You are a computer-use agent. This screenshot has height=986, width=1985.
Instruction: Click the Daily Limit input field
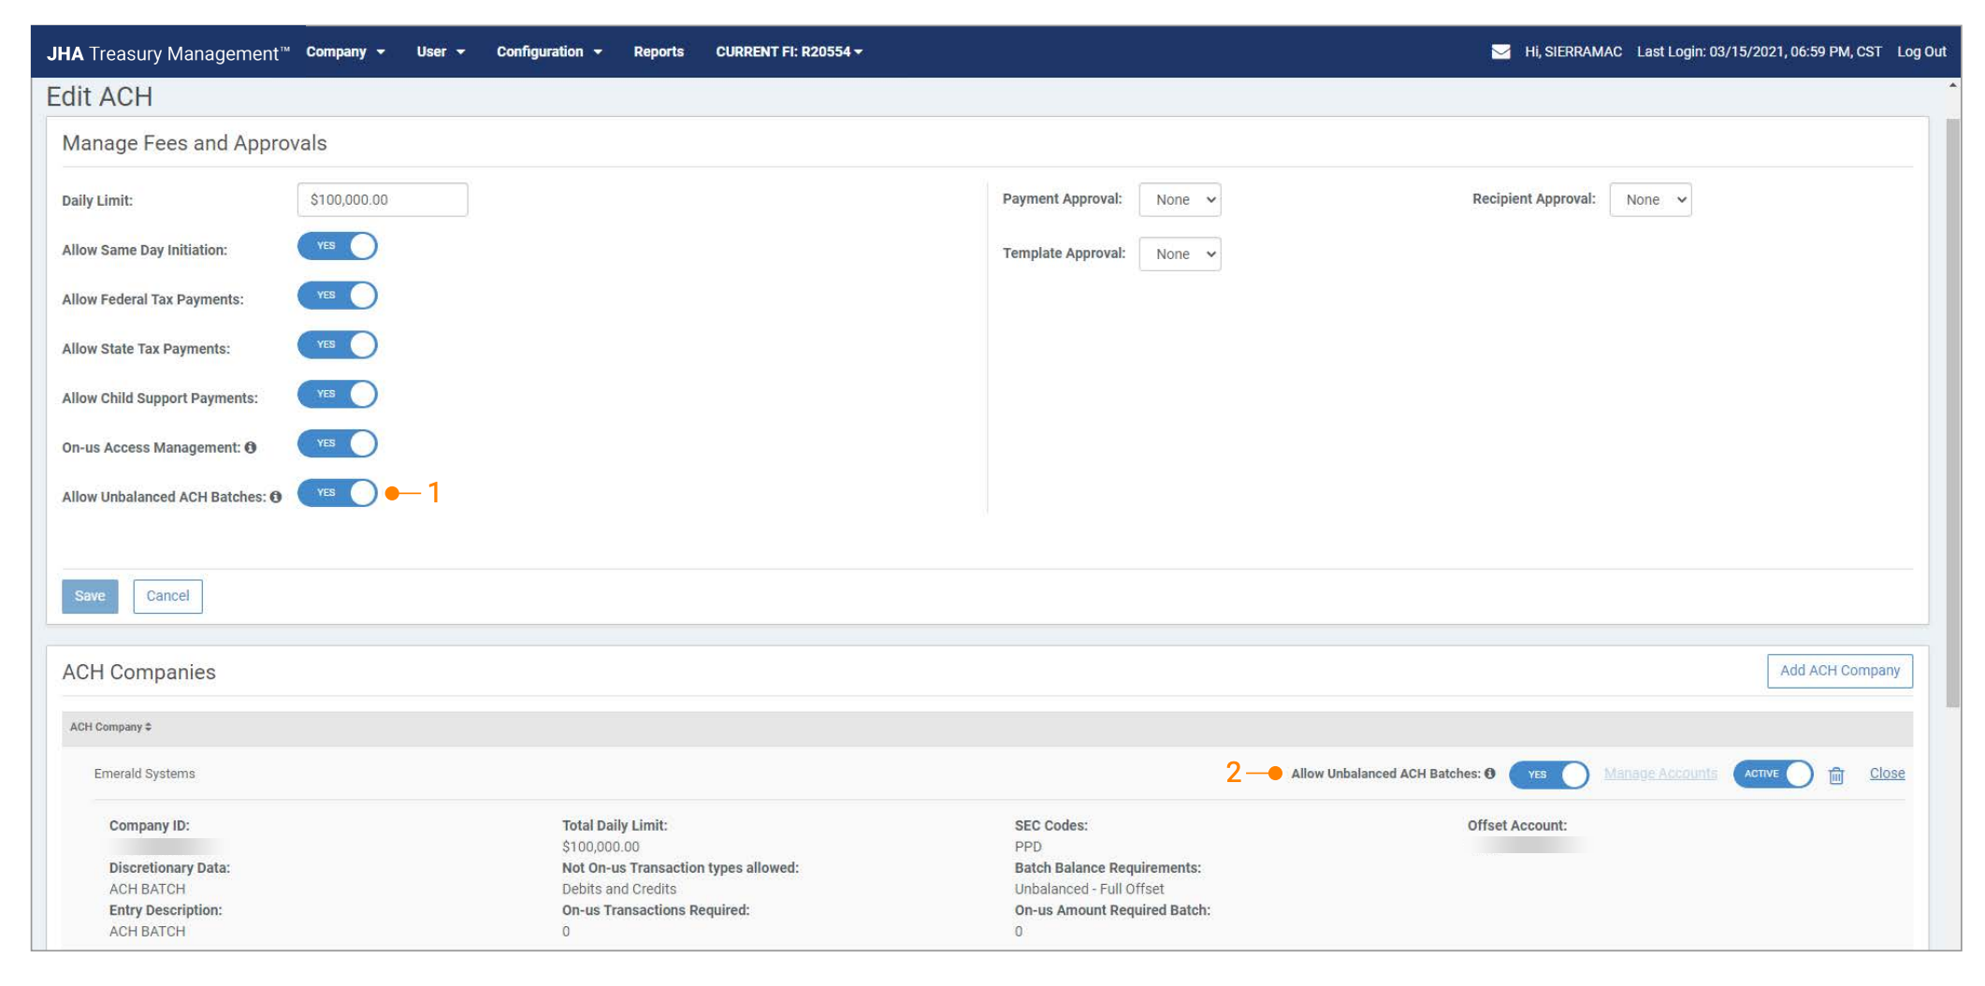pos(382,200)
